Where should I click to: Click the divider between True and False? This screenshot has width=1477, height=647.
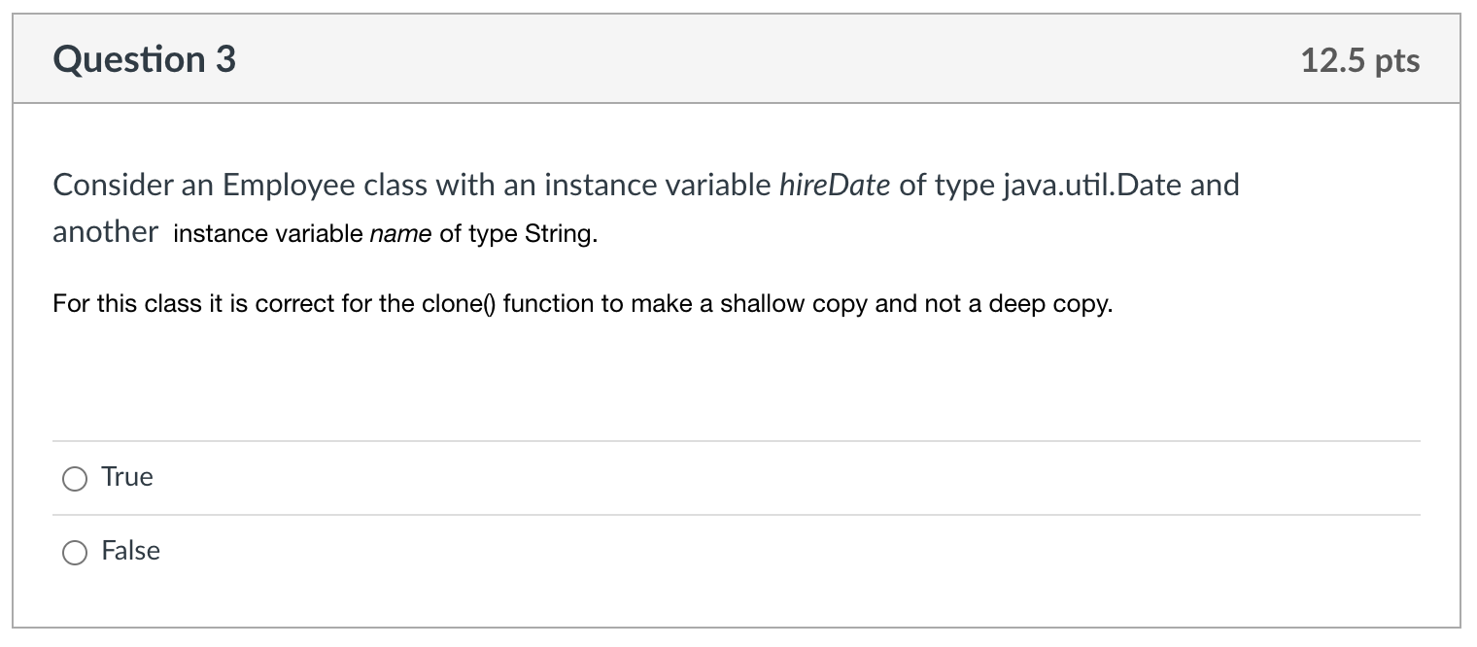pyautogui.click(x=738, y=515)
